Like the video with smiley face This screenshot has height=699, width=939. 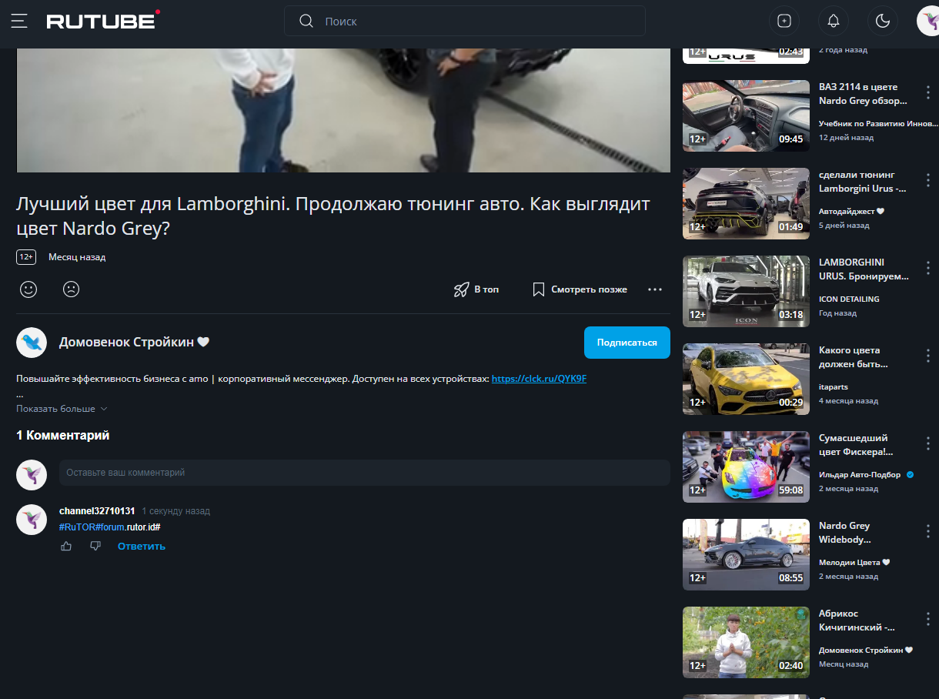click(x=28, y=289)
